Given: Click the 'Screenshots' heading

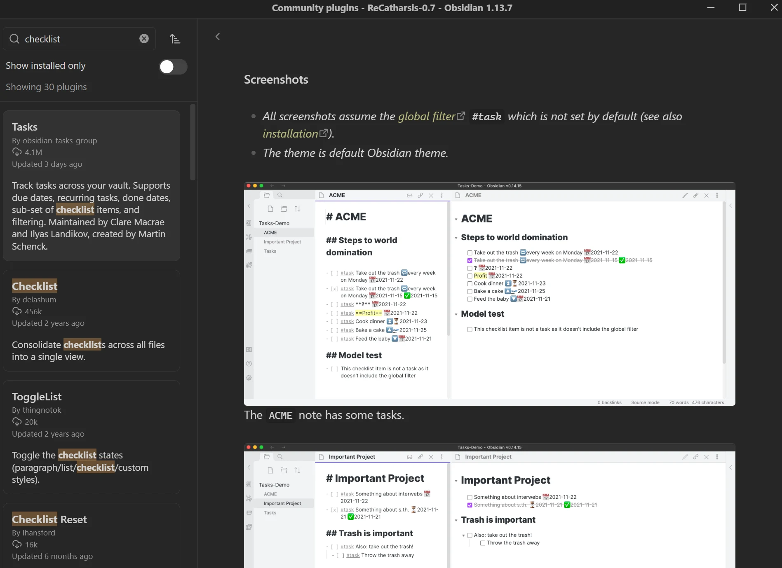Looking at the screenshot, I should click(276, 79).
